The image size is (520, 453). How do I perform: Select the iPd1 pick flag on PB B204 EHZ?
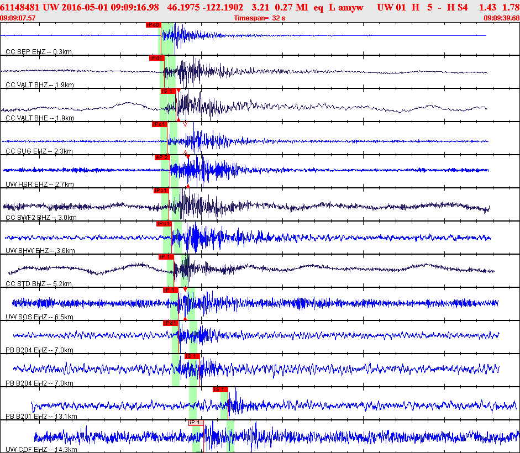click(170, 323)
